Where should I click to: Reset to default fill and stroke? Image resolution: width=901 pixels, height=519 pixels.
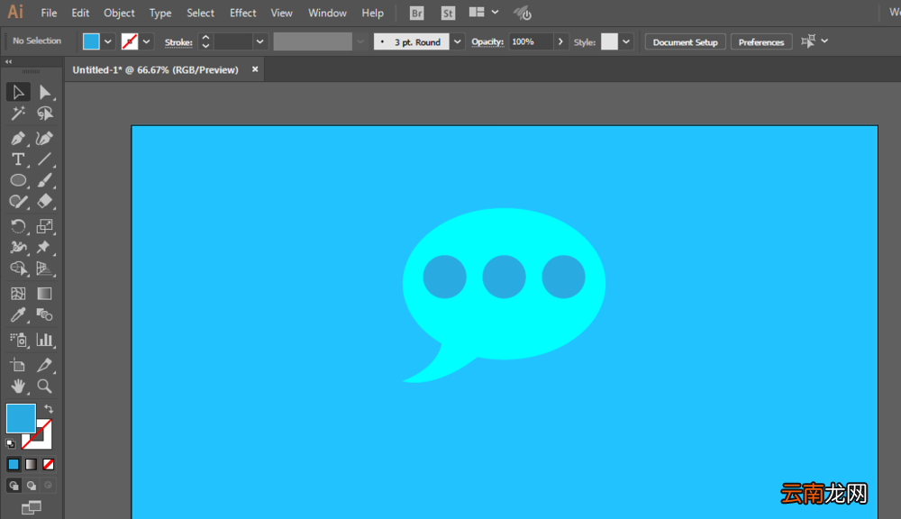point(10,443)
